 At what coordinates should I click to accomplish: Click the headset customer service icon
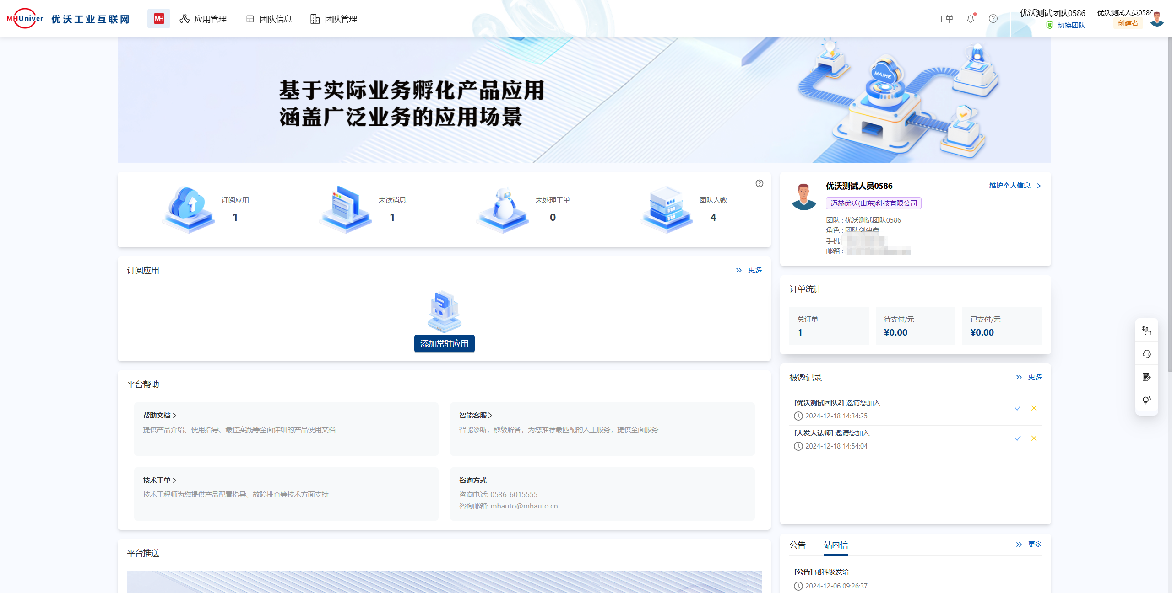click(1147, 354)
